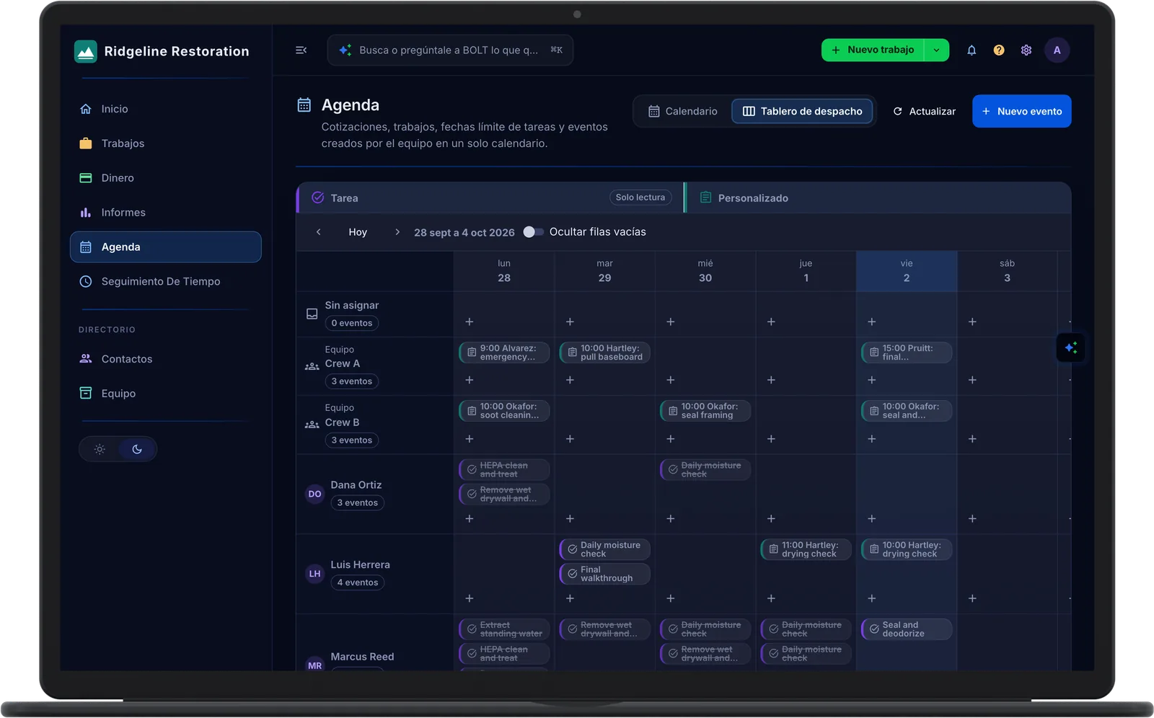Open the 10:00 Okafor soot cleaning event

(x=504, y=411)
